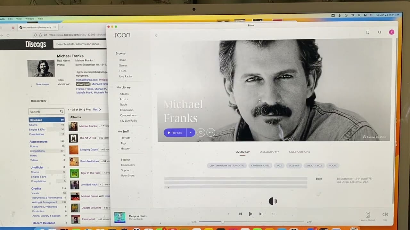Open Composers under My Library
Screen dimensions: 410x230
pyautogui.click(x=127, y=110)
